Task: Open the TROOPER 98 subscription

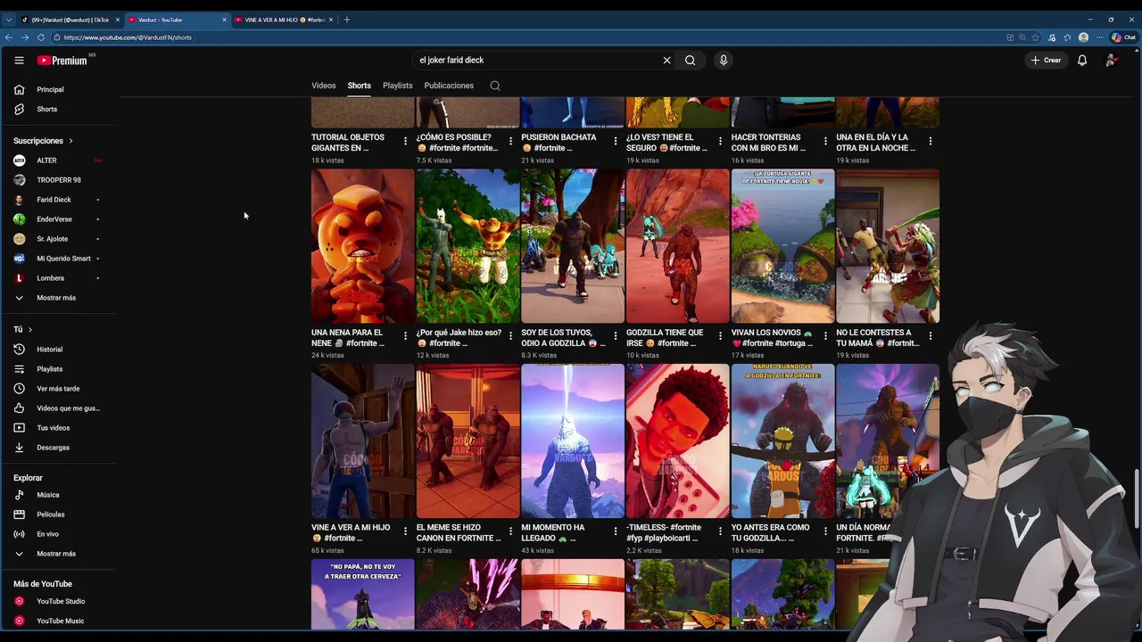Action: (58, 180)
